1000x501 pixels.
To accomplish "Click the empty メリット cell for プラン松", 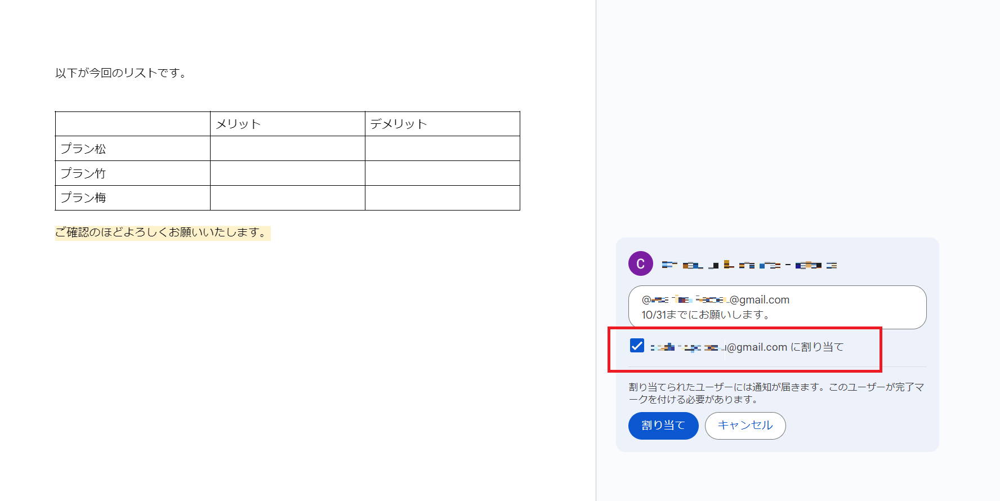I will (x=287, y=149).
